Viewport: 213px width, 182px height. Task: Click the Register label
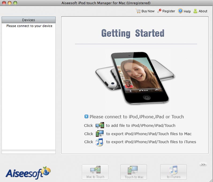tap(169, 11)
